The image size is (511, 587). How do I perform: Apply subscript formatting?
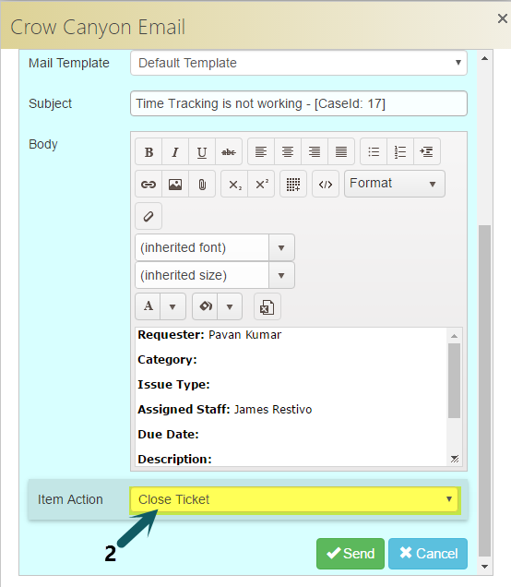[x=234, y=184]
